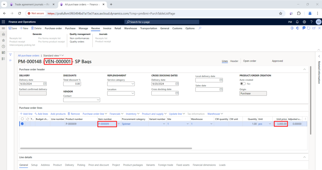Image resolution: width=322 pixels, height=170 pixels.
Task: Bookmark page with browser star icon
Action: [x=280, y=13]
